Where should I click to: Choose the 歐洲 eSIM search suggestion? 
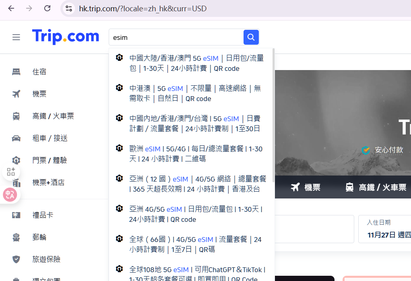click(x=196, y=154)
